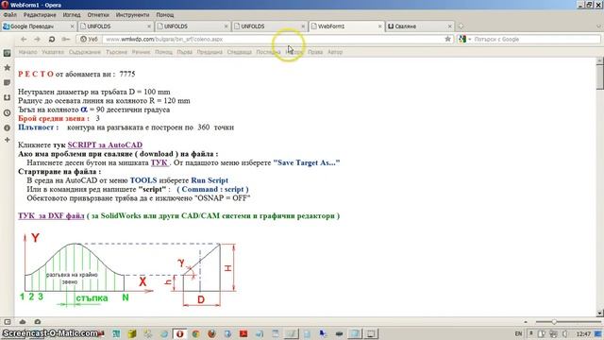Click the Opera Turbo icon in status bar
Screen dimensions: 604x340
[38, 321]
